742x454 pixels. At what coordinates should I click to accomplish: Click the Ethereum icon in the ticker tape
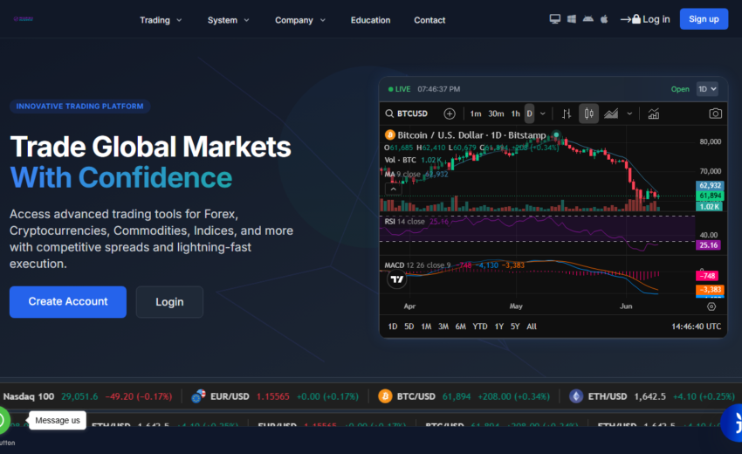pos(576,396)
